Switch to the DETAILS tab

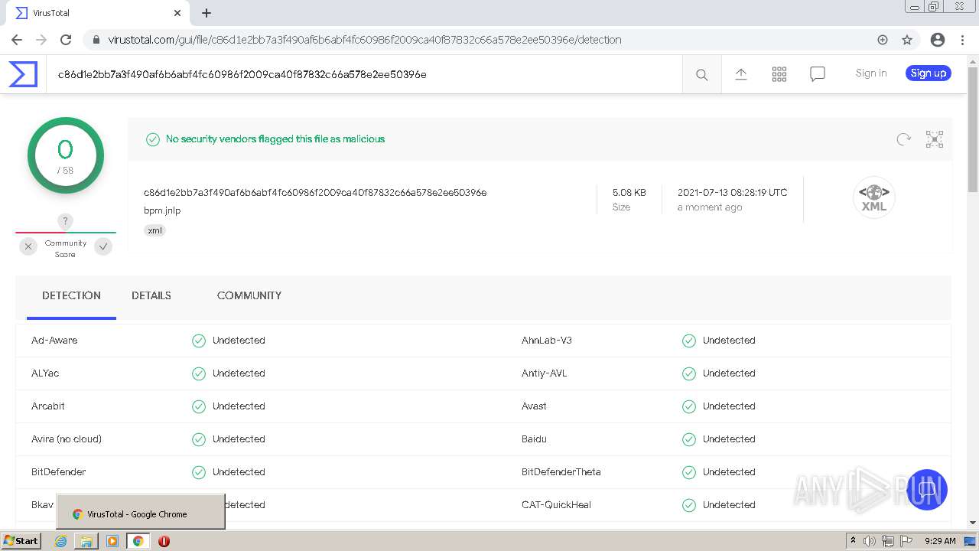[x=151, y=295]
